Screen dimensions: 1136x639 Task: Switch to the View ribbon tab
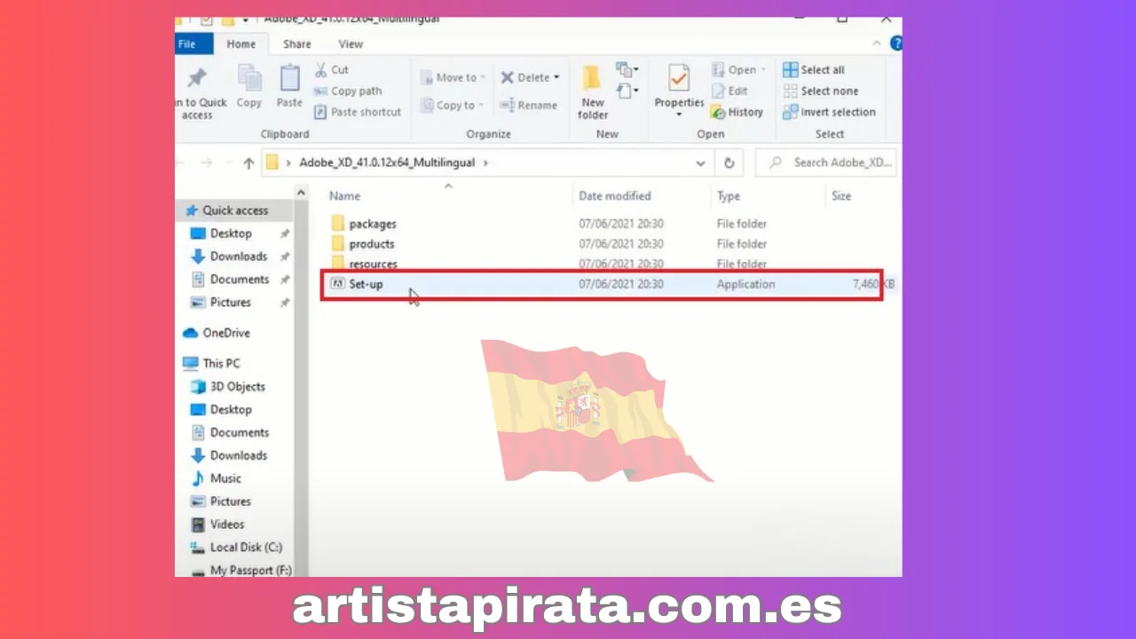[351, 43]
